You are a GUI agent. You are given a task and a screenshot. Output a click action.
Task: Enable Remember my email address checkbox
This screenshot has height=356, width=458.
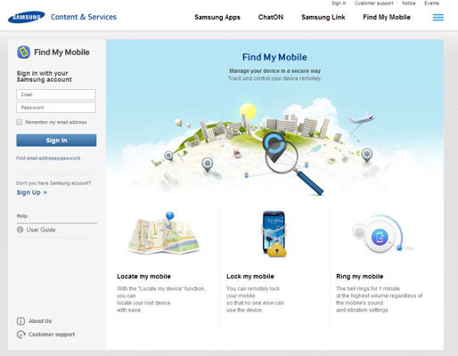point(20,122)
